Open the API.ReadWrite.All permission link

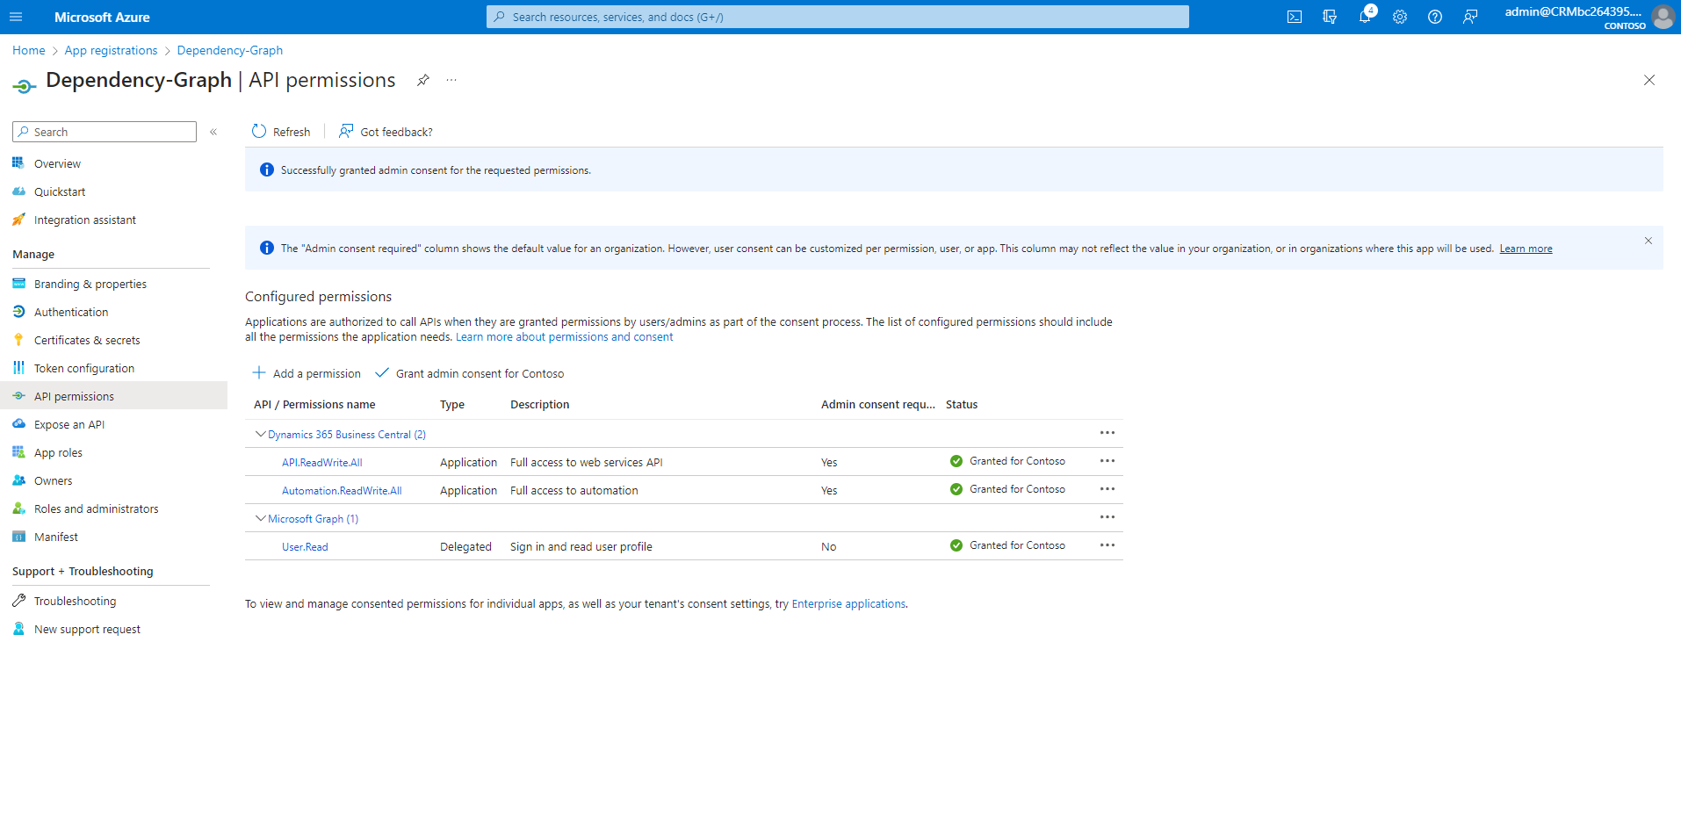tap(321, 463)
